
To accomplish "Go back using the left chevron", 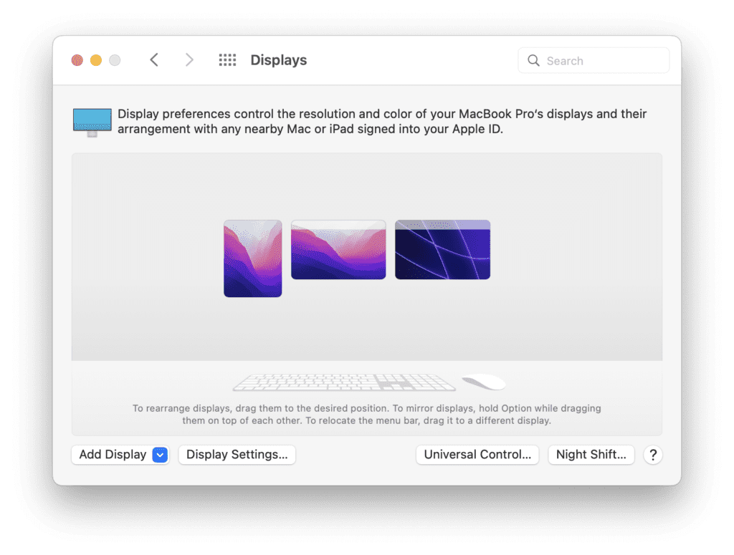I will [x=154, y=60].
